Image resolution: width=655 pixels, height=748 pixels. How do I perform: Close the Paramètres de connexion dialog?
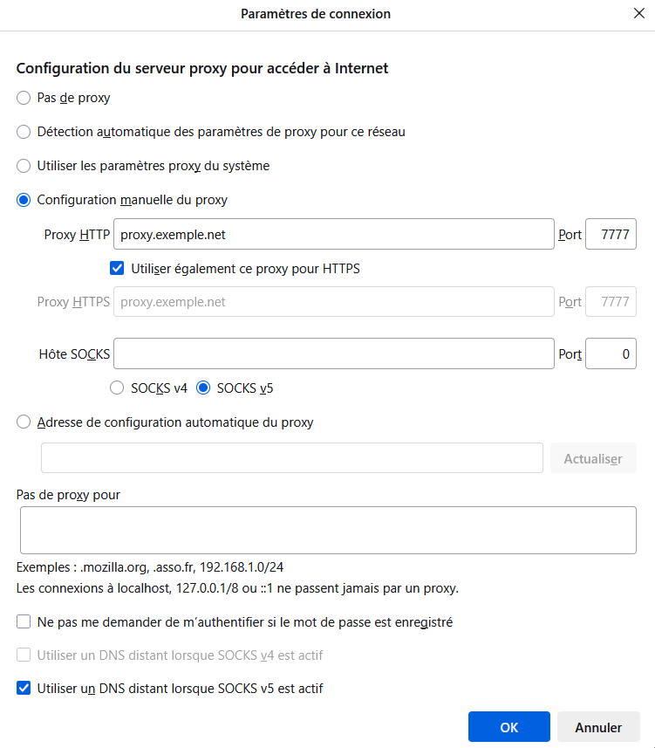[638, 13]
